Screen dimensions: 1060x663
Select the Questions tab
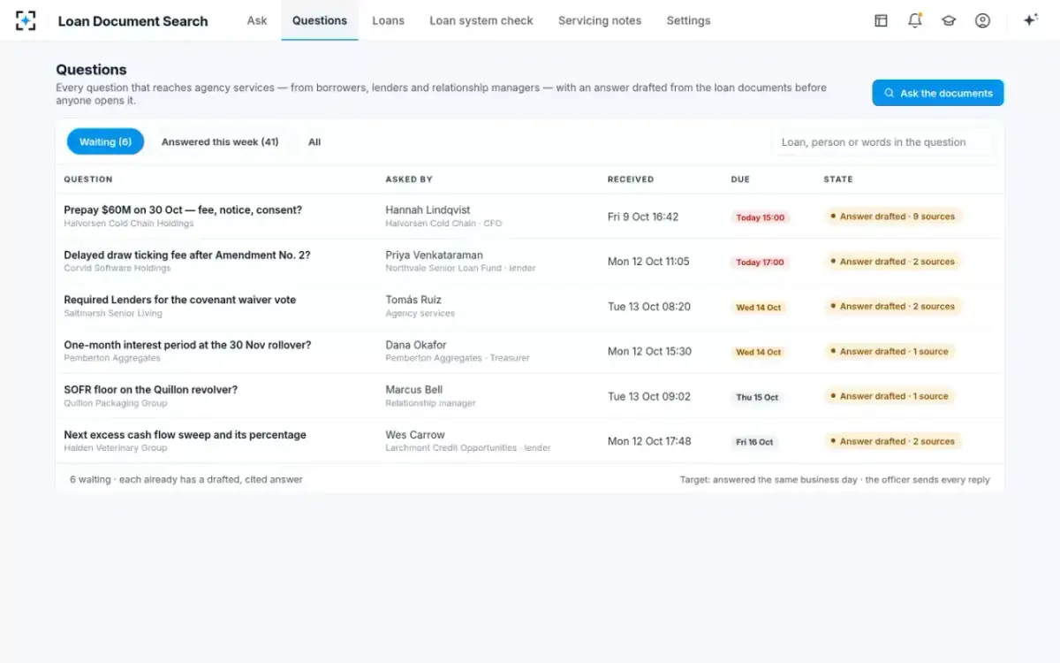tap(320, 20)
